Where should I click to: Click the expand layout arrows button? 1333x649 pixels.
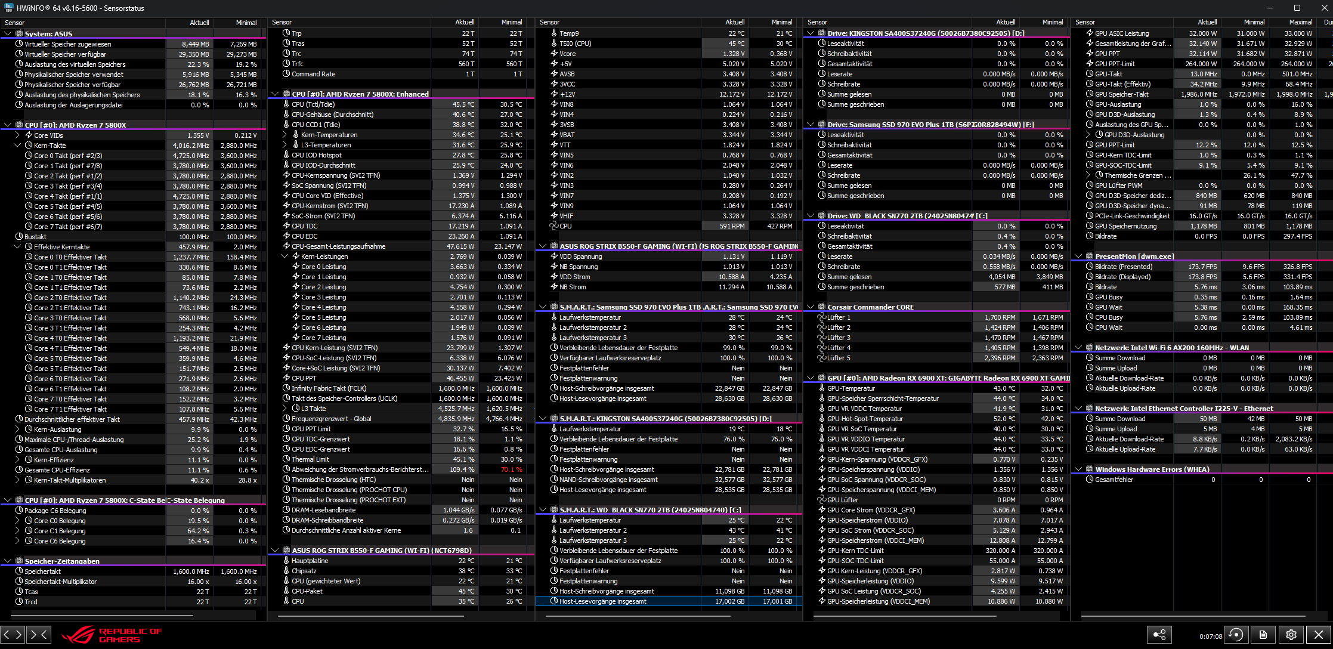(13, 634)
